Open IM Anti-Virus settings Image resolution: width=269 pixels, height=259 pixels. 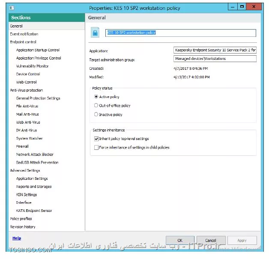tap(27, 131)
